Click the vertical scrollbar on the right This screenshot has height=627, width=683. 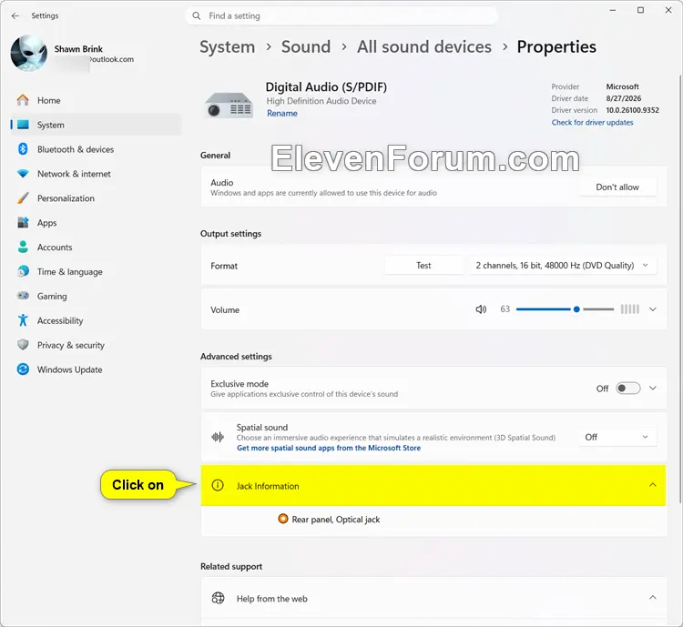pos(680,289)
